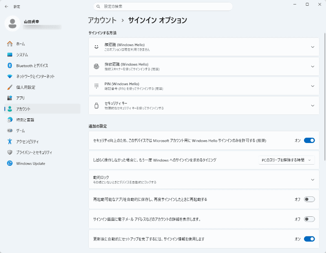Click 顔認識 (Windows Hello) title text
Viewport: 326px width, 253px height.
(124, 45)
